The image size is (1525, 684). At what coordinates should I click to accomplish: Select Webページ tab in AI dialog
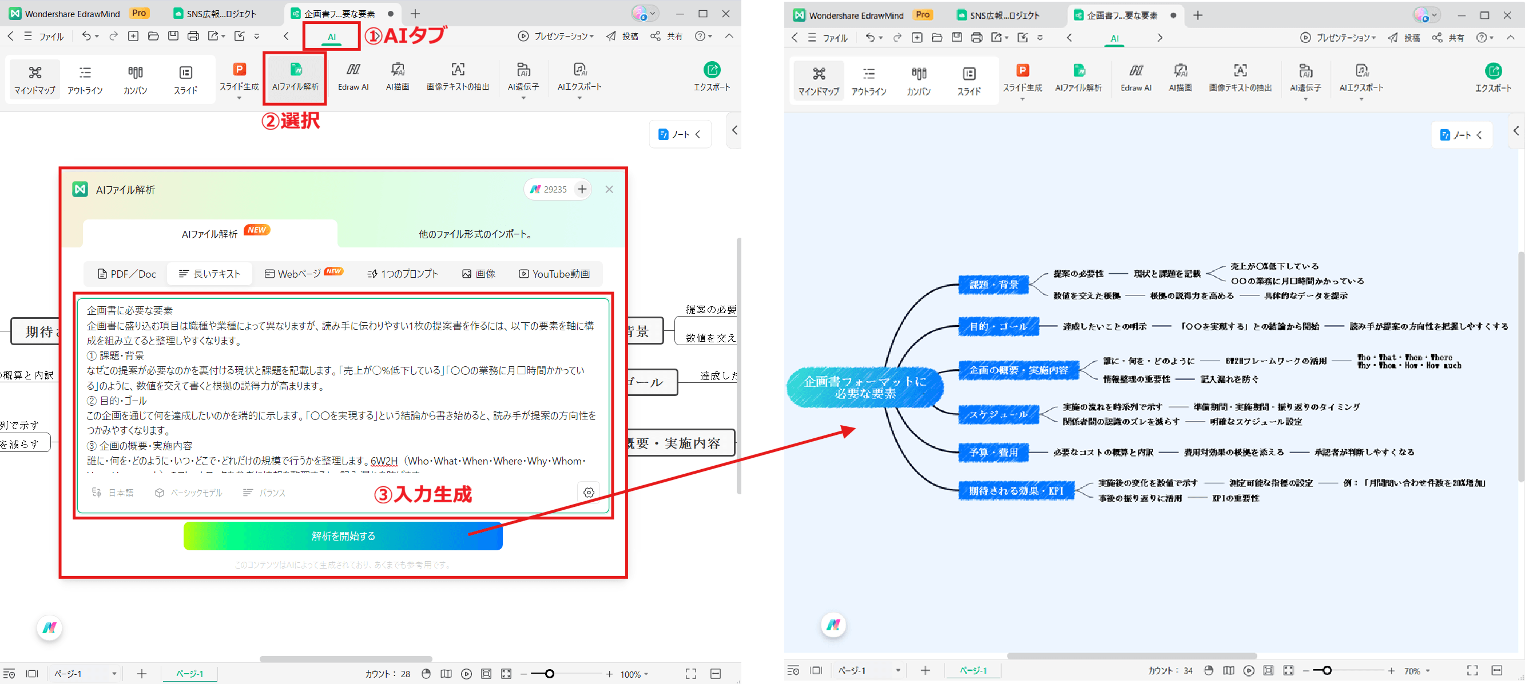pyautogui.click(x=304, y=274)
